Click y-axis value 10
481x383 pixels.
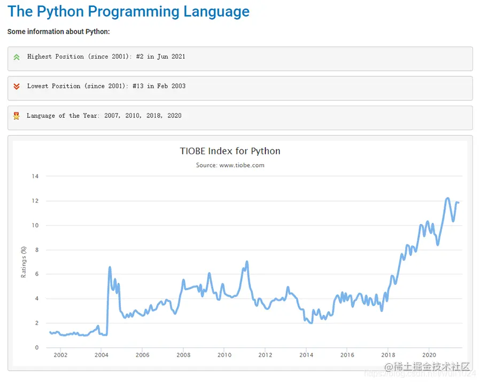pyautogui.click(x=35, y=225)
